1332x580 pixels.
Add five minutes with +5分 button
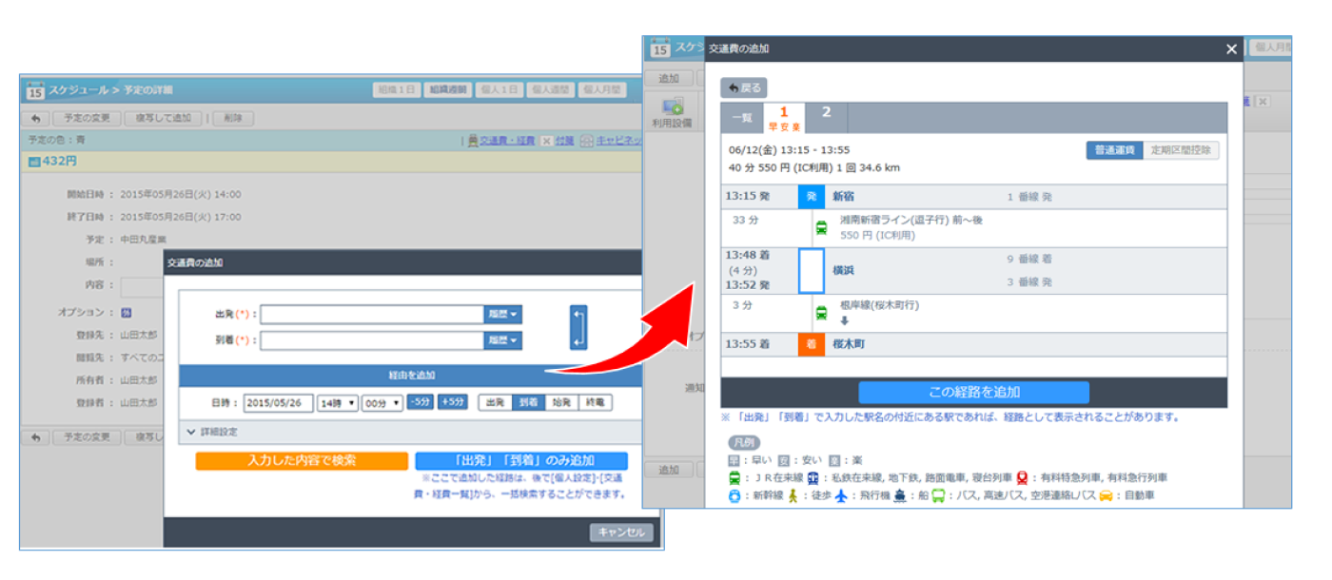point(453,402)
